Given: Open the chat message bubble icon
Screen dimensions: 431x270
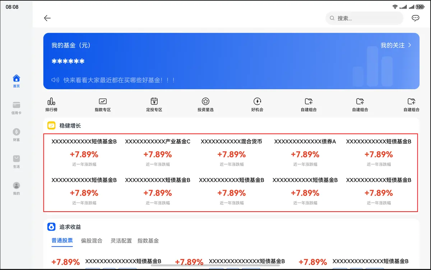Looking at the screenshot, I should point(416,18).
